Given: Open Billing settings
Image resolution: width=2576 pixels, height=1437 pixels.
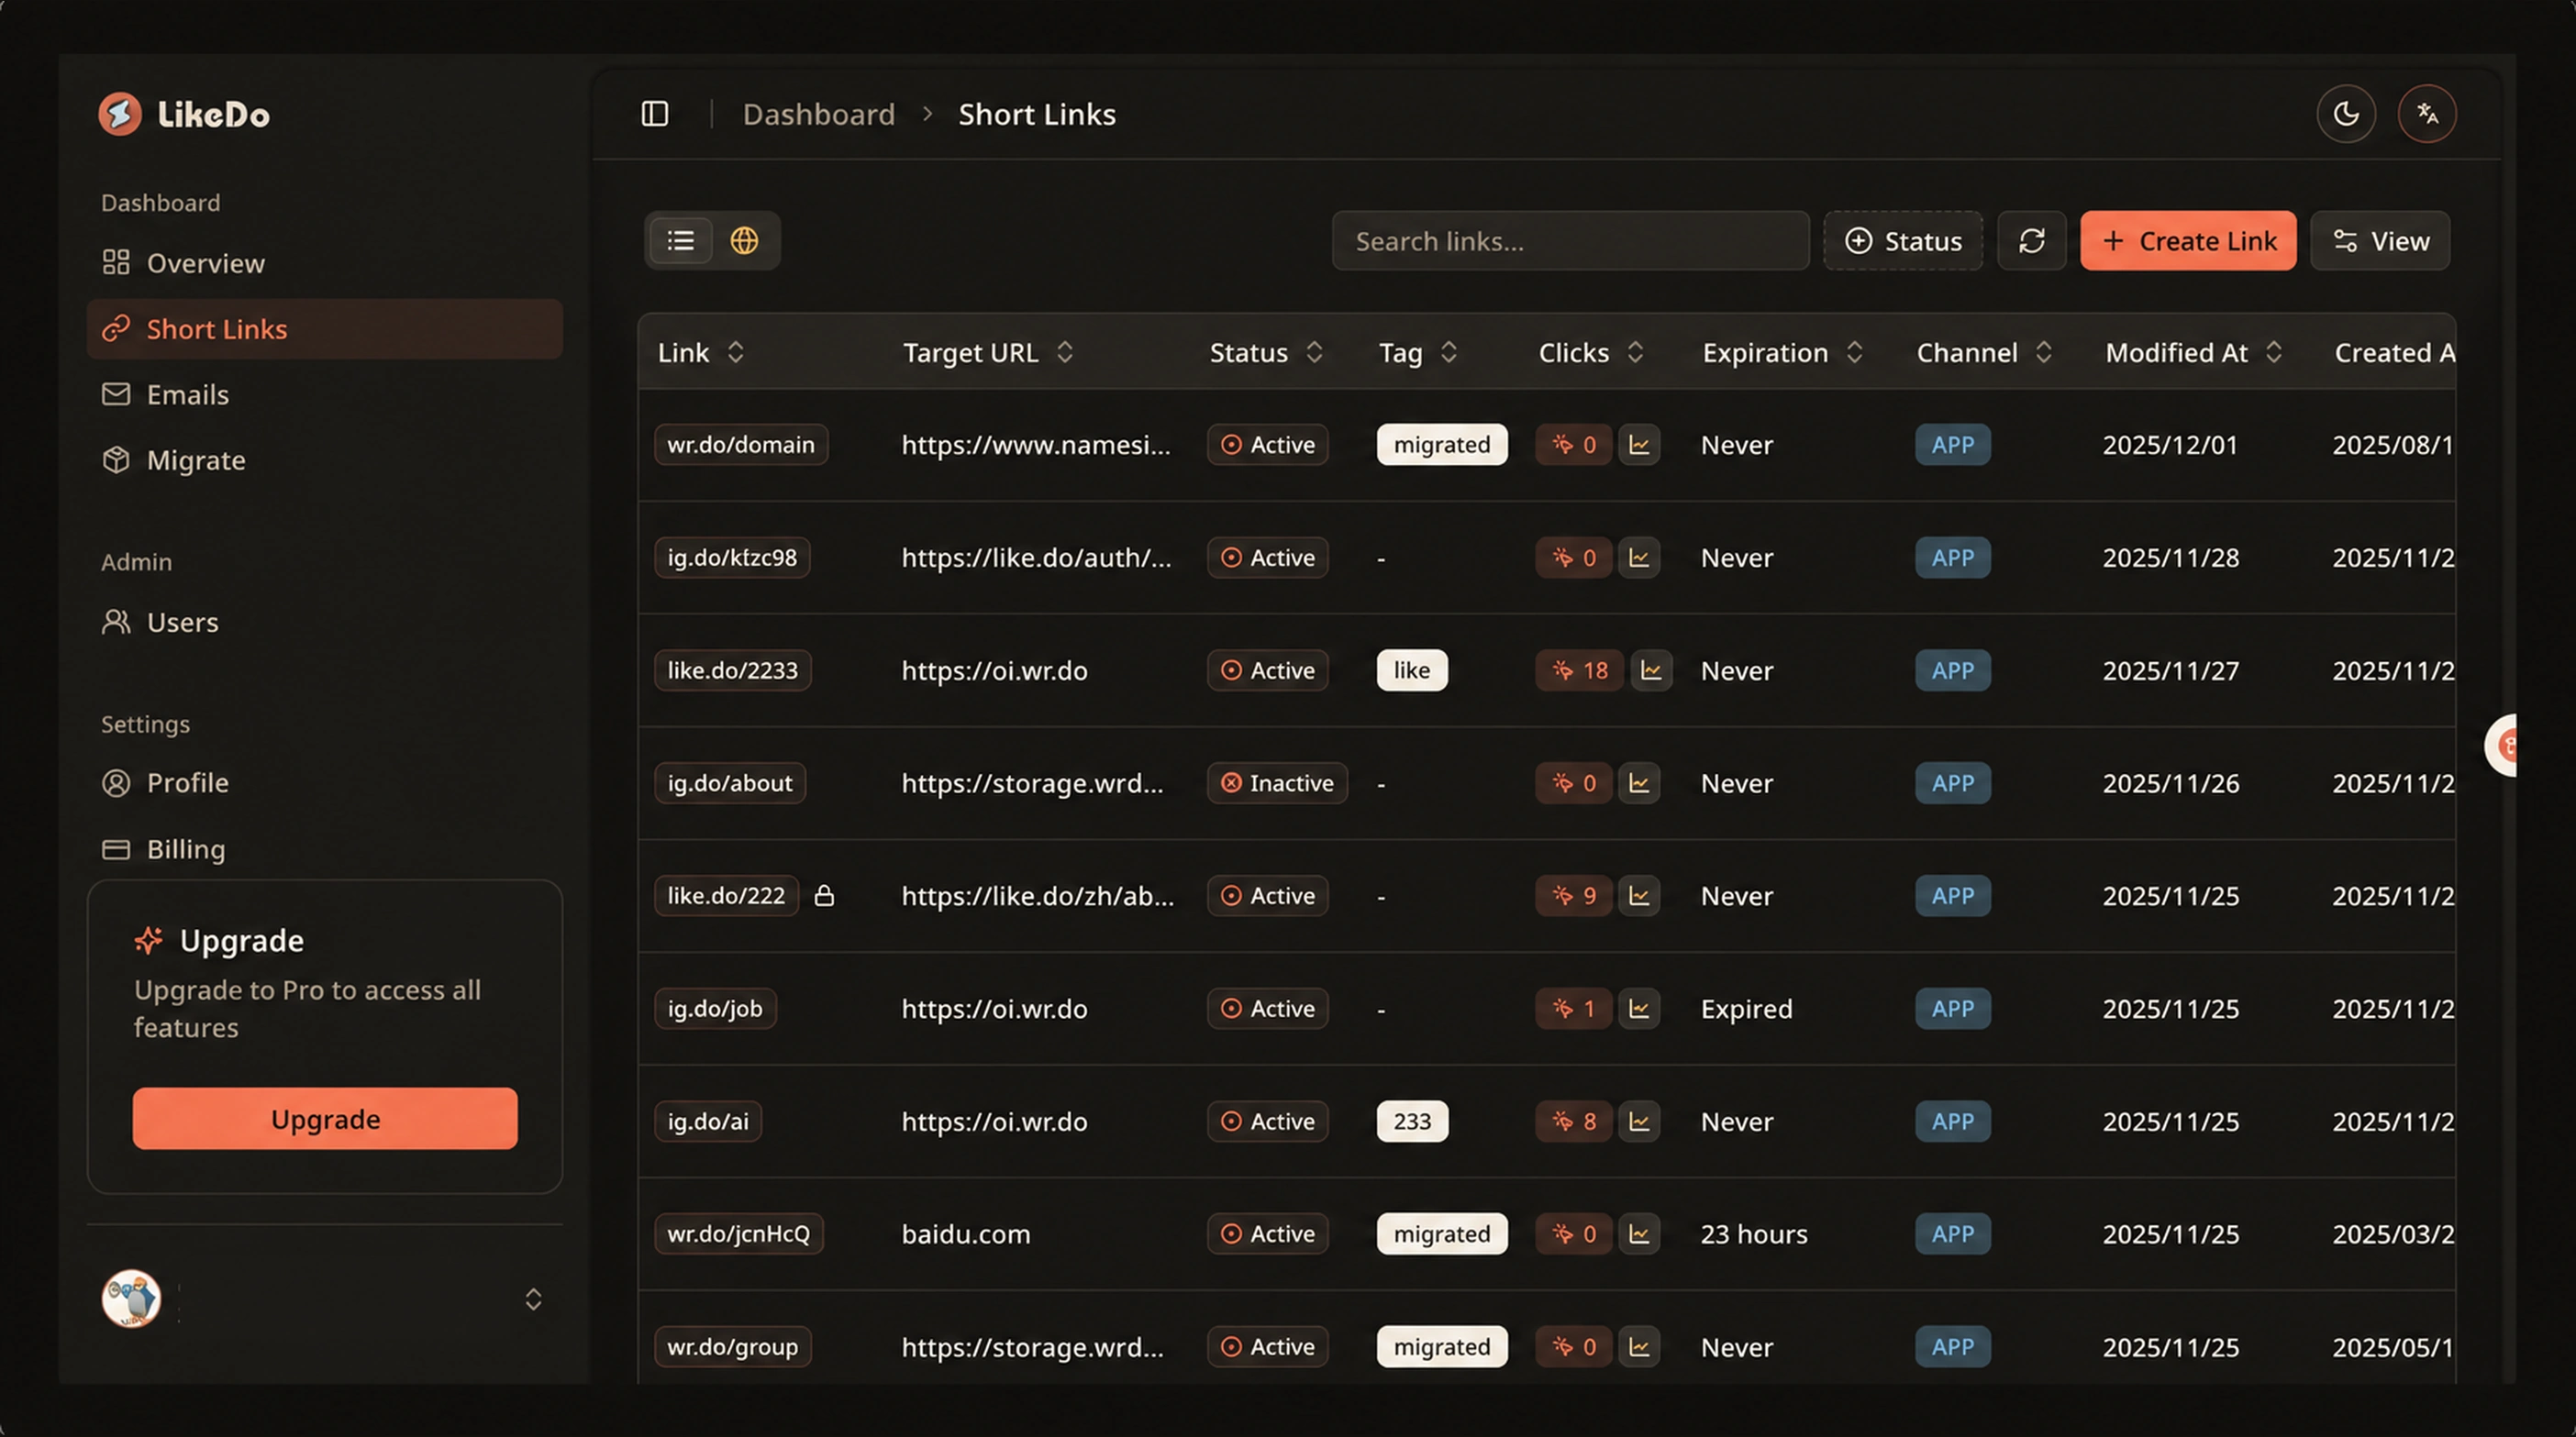Looking at the screenshot, I should tap(324, 849).
